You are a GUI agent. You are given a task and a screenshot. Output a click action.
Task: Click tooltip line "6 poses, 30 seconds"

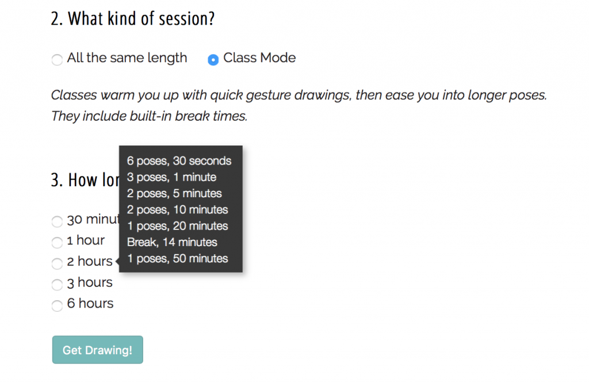coord(179,160)
